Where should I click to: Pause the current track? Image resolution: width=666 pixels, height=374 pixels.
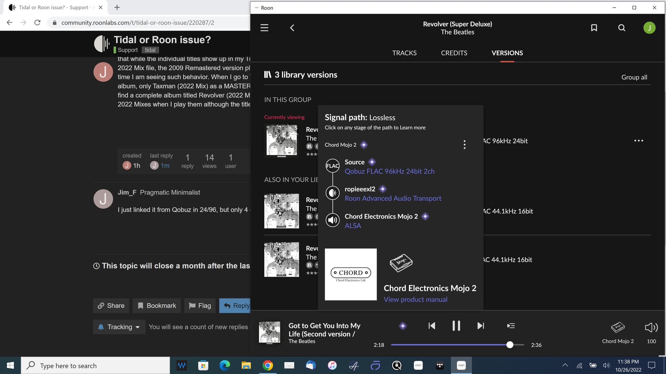click(456, 326)
